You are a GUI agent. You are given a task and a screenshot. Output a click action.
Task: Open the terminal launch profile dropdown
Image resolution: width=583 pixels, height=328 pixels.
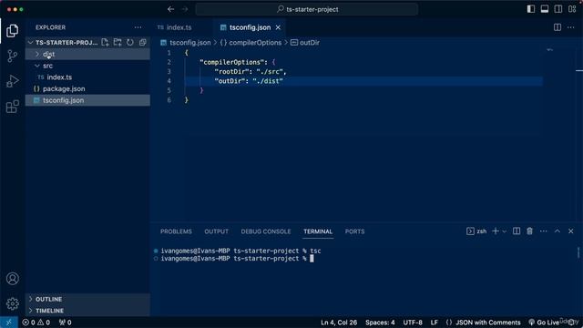tap(504, 231)
